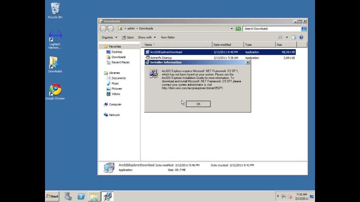Viewport: 360px width, 202px height.
Task: Change view icon in Explorer toolbar
Action: (280, 37)
